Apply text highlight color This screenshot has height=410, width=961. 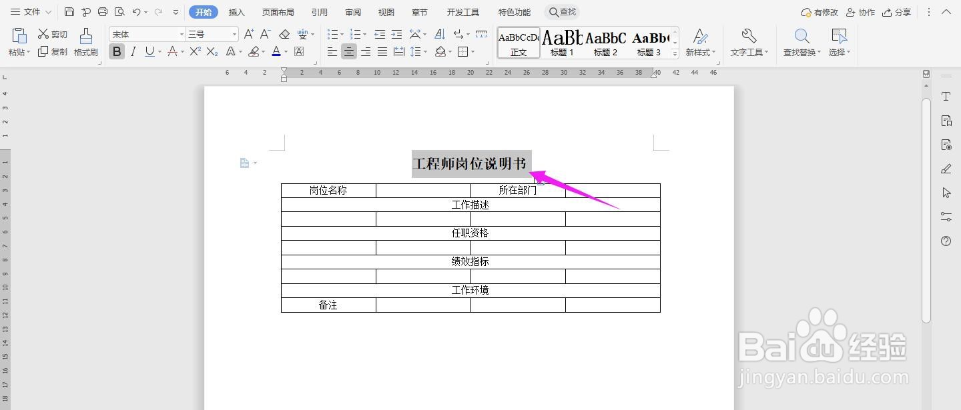pyautogui.click(x=254, y=51)
